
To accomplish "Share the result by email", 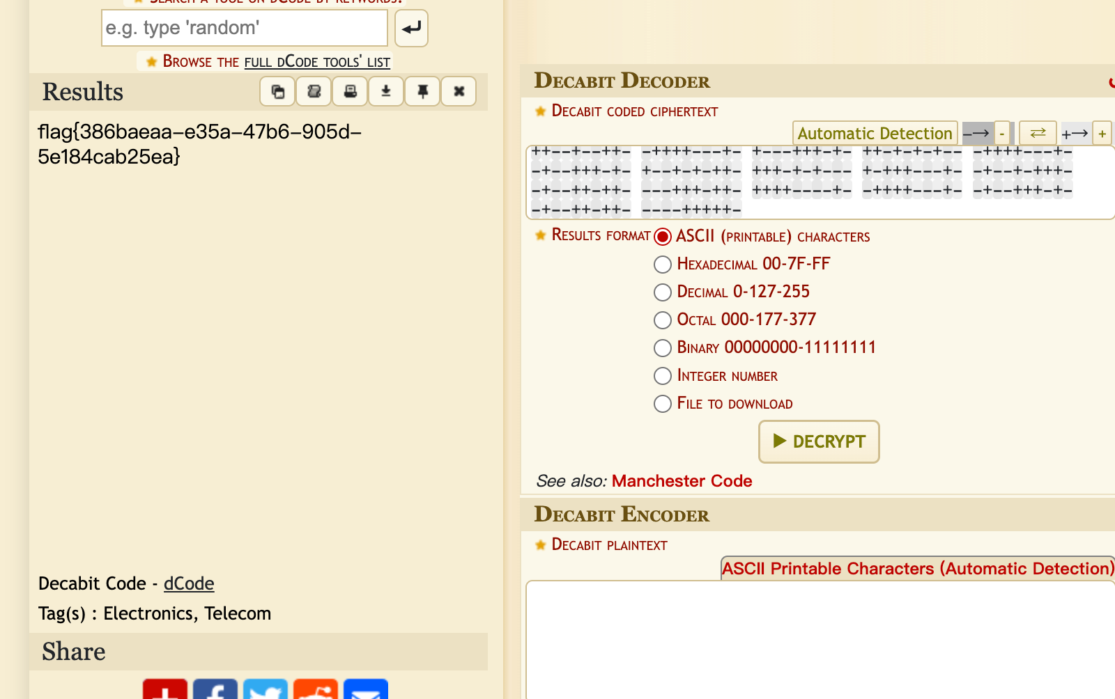I will (366, 689).
